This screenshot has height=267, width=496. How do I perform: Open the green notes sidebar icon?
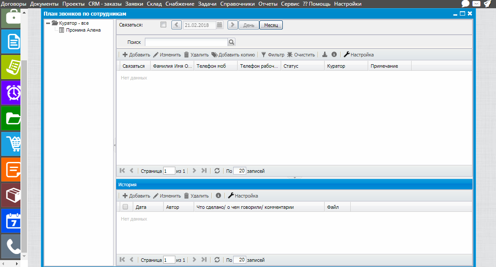[x=11, y=67]
